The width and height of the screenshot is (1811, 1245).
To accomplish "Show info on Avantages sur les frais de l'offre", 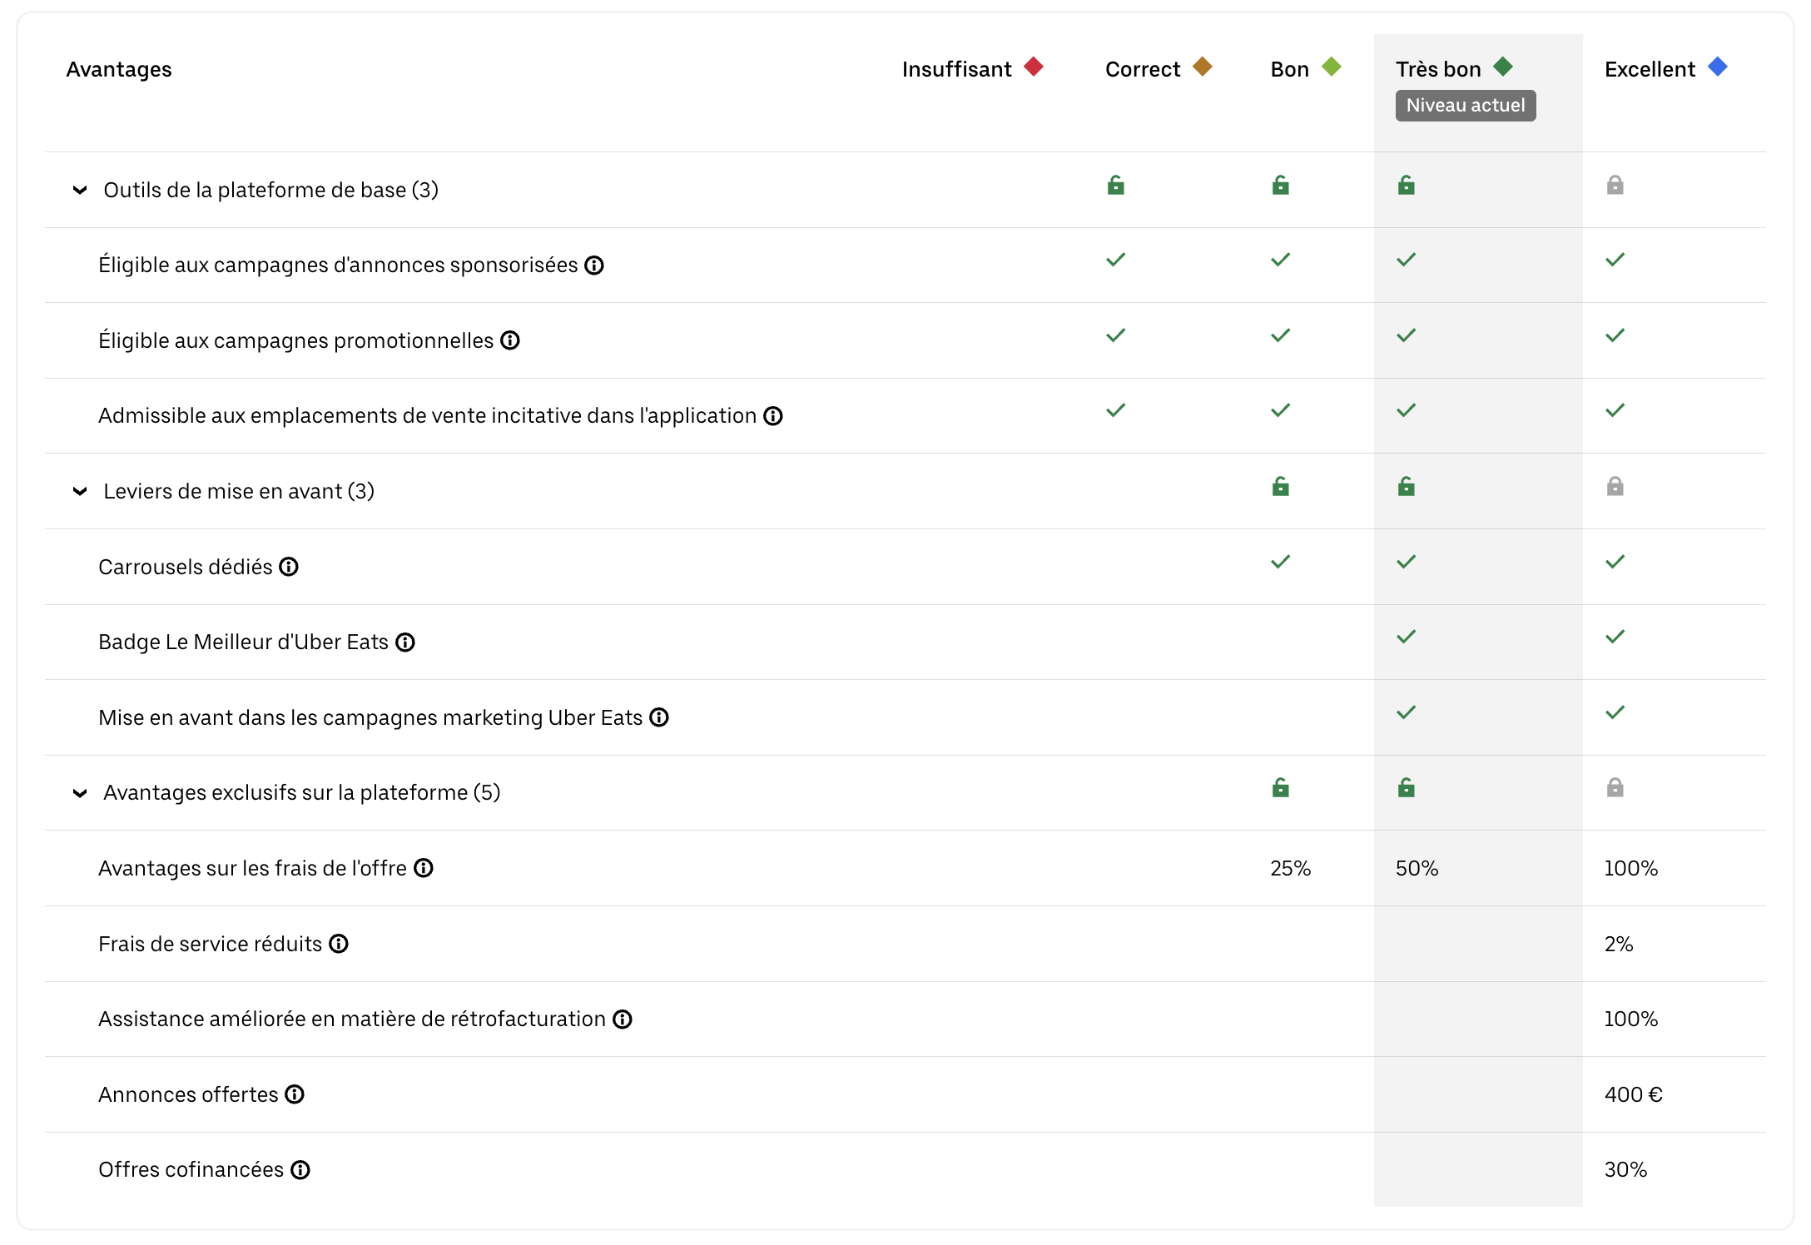I will click(x=424, y=868).
